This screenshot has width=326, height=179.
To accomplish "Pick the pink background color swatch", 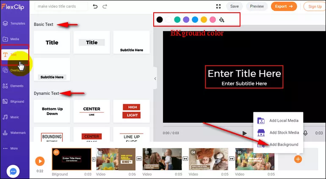I will click(x=213, y=20).
